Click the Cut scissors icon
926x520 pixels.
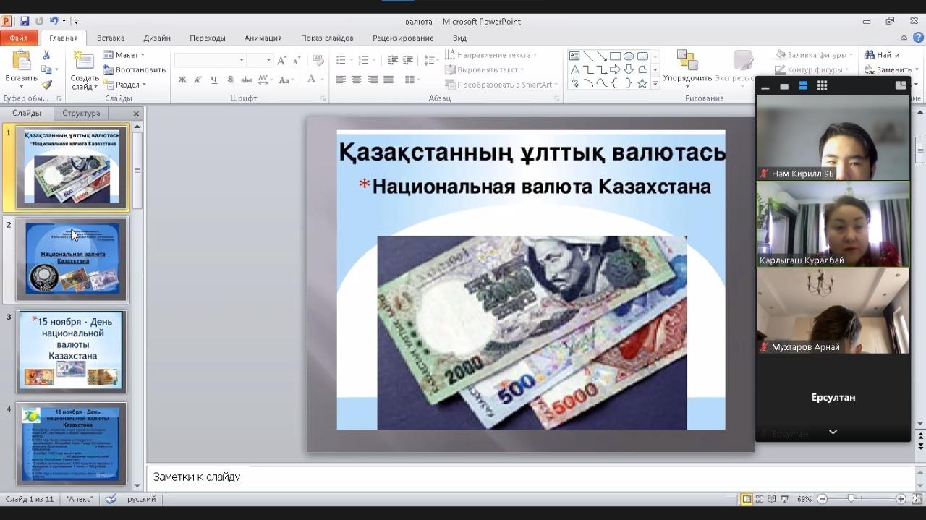click(46, 55)
